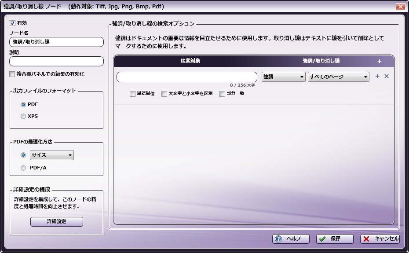This screenshot has height=253, width=409.
Task: Click the ヘルプ button
Action: tap(291, 239)
